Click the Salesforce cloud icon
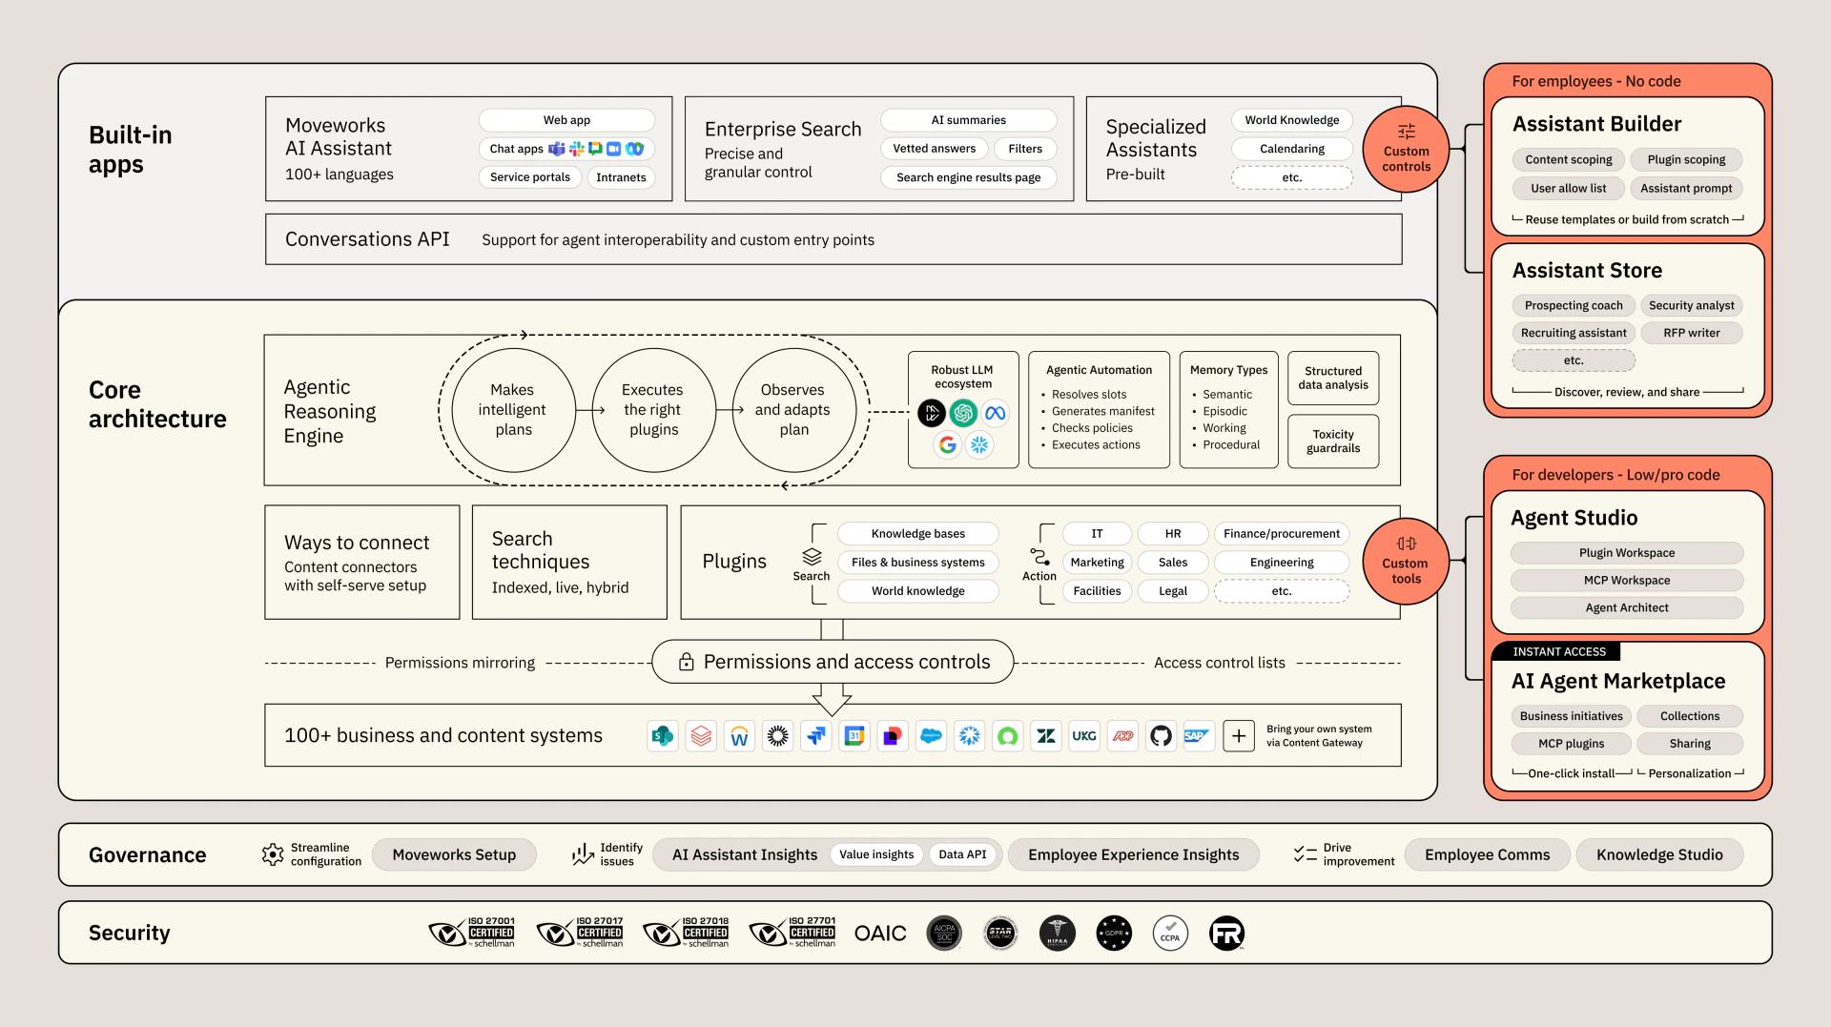Image resolution: width=1831 pixels, height=1027 pixels. point(931,736)
